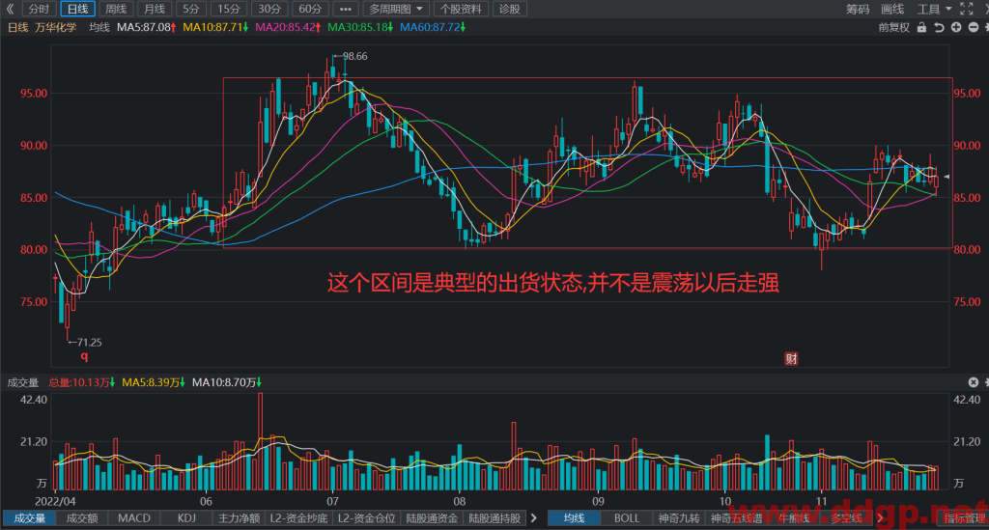Click the back double-chevron icon
The image size is (989, 530).
tap(10, 9)
